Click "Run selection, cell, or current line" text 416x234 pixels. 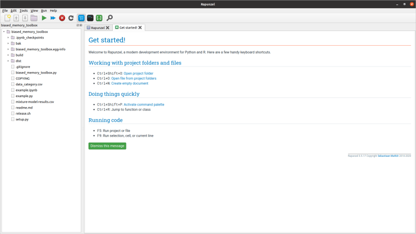[x=128, y=136]
